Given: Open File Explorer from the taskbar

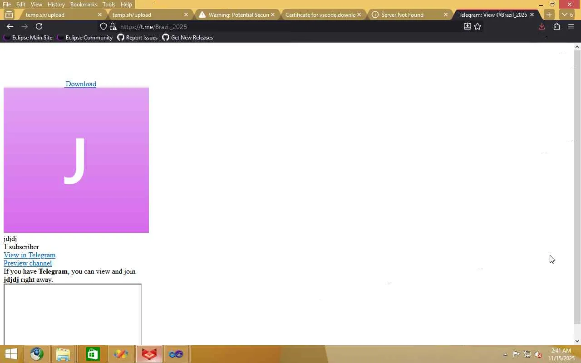Looking at the screenshot, I should [x=63, y=354].
